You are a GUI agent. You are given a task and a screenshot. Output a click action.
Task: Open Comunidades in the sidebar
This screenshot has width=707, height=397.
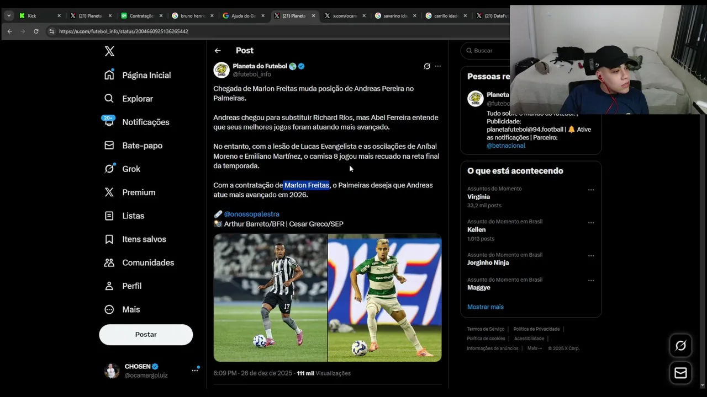click(x=139, y=262)
